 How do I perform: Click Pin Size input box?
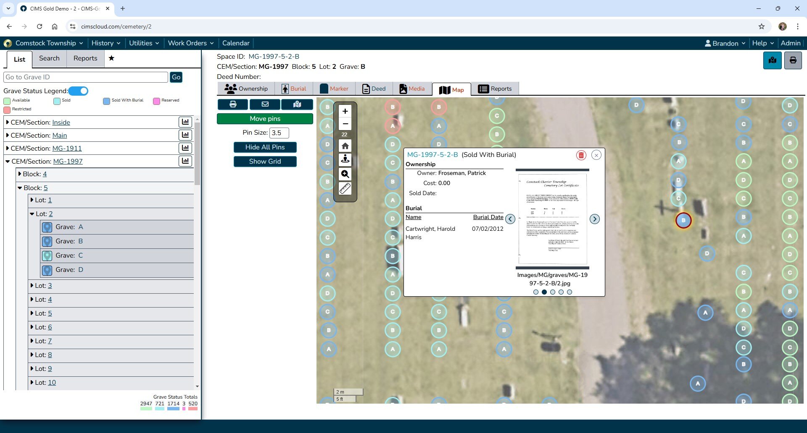tap(279, 133)
